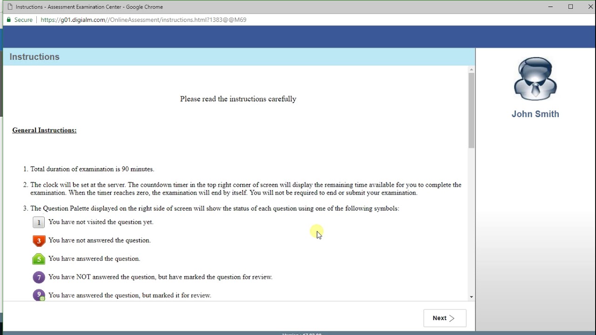Screen dimensions: 596x335
Task: Click 'You have not answered the question' text
Action: pos(100,240)
